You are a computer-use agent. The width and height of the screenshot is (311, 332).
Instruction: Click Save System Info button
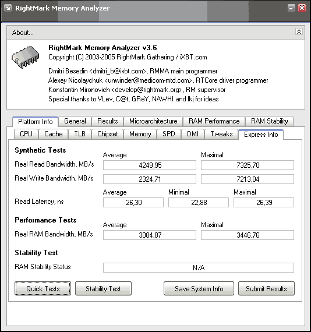coord(199,288)
